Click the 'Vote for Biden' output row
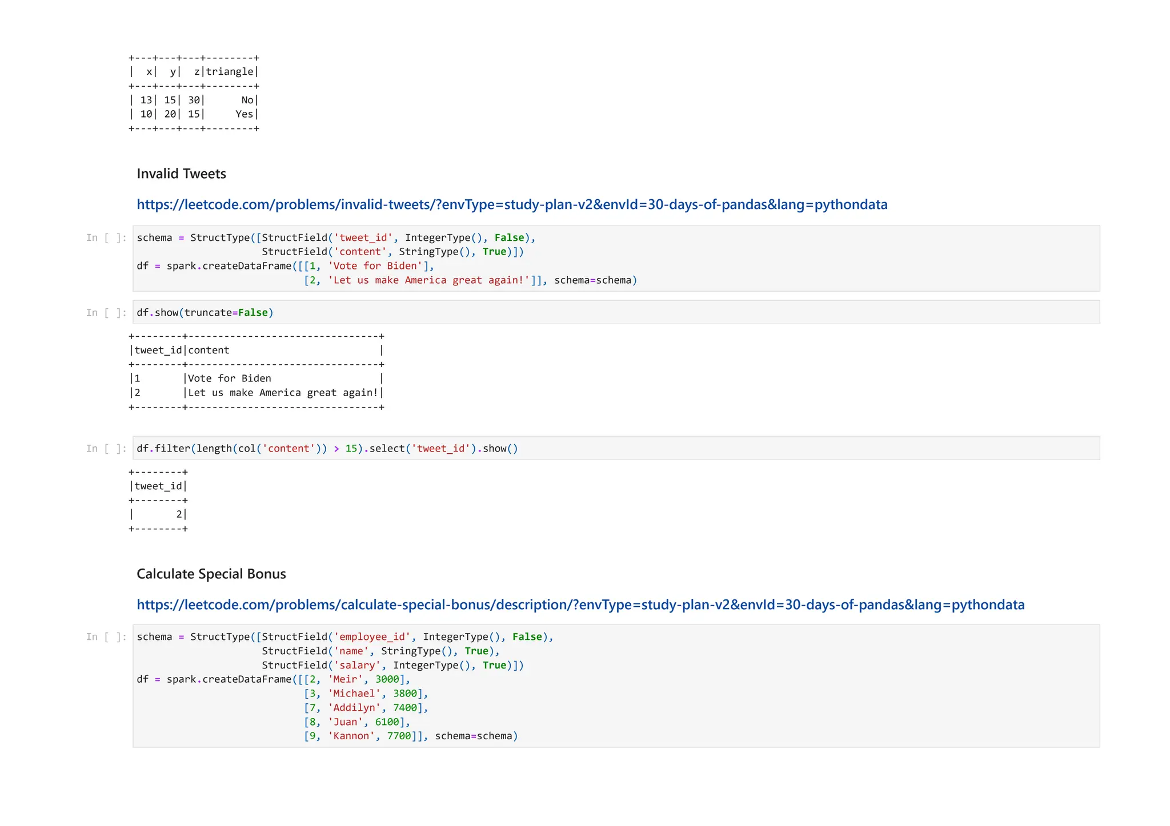 coord(257,378)
